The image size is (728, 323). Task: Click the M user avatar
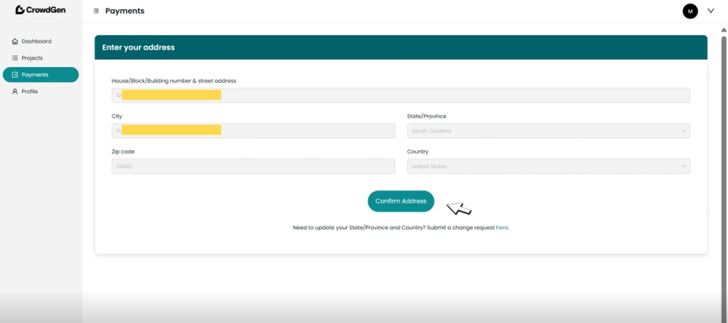690,11
